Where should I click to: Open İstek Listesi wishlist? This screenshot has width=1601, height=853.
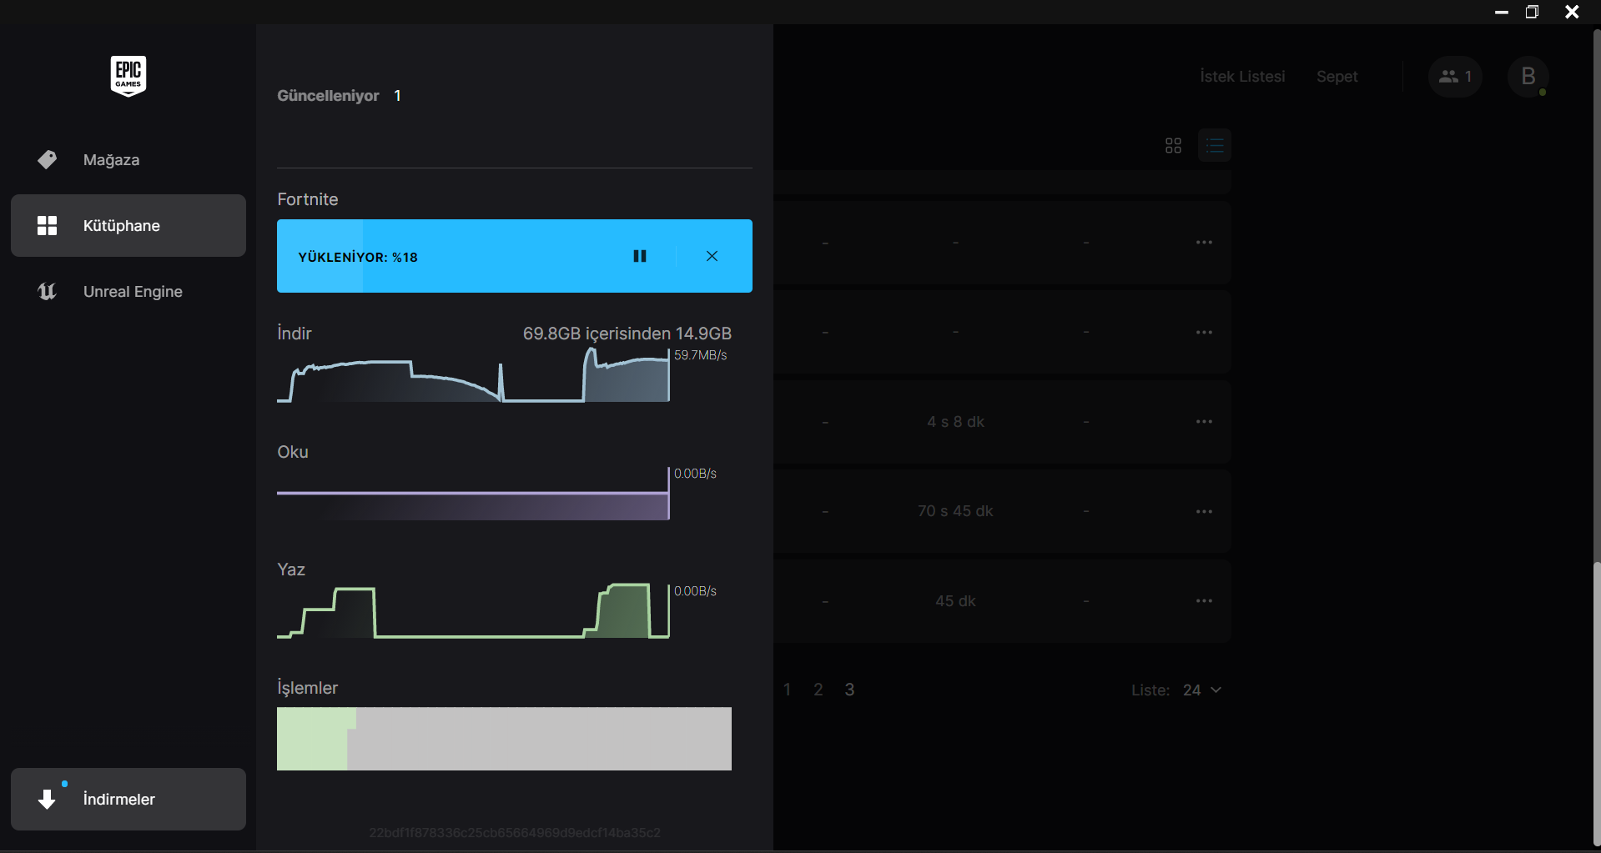[1242, 77]
